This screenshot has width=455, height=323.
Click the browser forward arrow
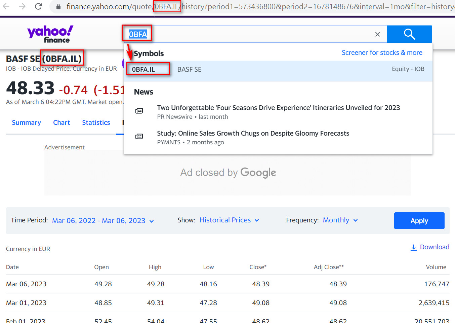[x=22, y=6]
